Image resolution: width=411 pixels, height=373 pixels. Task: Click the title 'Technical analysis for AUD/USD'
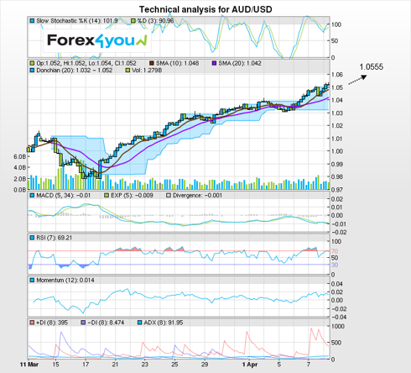(205, 9)
